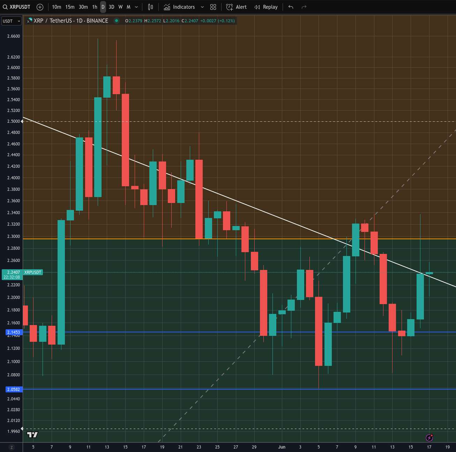Click the low price value L2.2016
456x452 pixels.
[x=171, y=21]
